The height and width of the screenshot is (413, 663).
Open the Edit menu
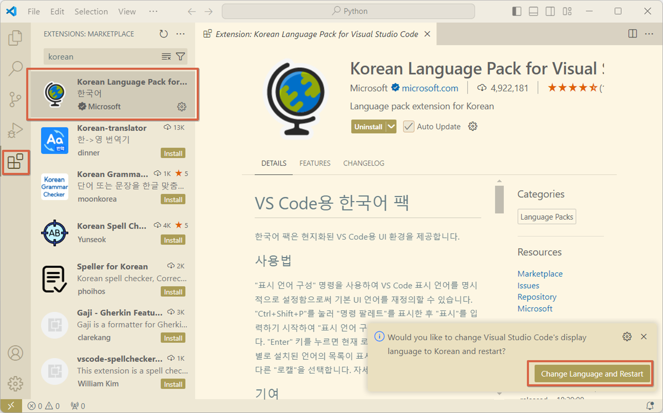pos(57,12)
